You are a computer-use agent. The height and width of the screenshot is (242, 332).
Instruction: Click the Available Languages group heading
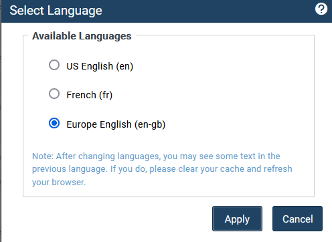coord(82,36)
